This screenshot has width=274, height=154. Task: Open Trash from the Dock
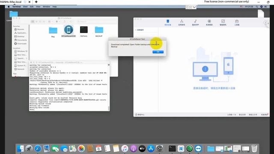(x=254, y=148)
